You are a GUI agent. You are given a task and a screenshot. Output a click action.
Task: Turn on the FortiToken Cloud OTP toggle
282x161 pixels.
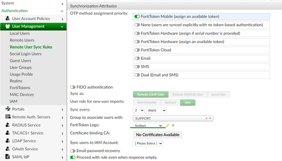(137, 50)
